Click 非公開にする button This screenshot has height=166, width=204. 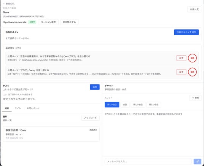pos(69,22)
